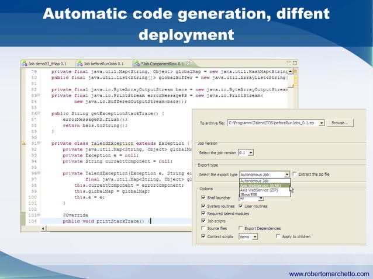Uncheck the System routines option
This screenshot has height=279, width=373.
coord(203,206)
